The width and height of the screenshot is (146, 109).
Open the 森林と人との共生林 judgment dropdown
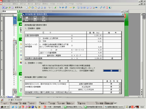click(120, 90)
